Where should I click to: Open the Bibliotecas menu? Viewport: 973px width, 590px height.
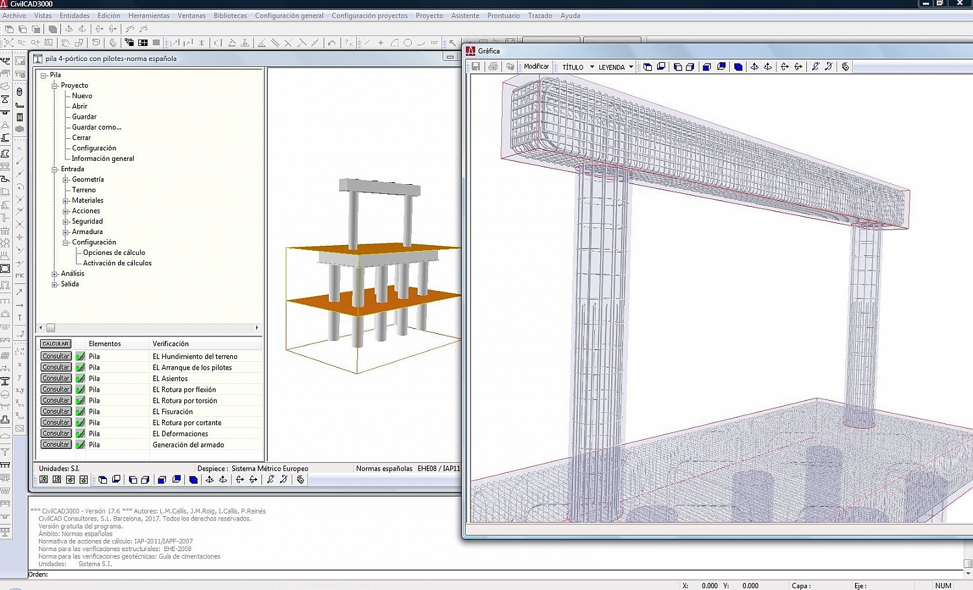click(x=230, y=16)
